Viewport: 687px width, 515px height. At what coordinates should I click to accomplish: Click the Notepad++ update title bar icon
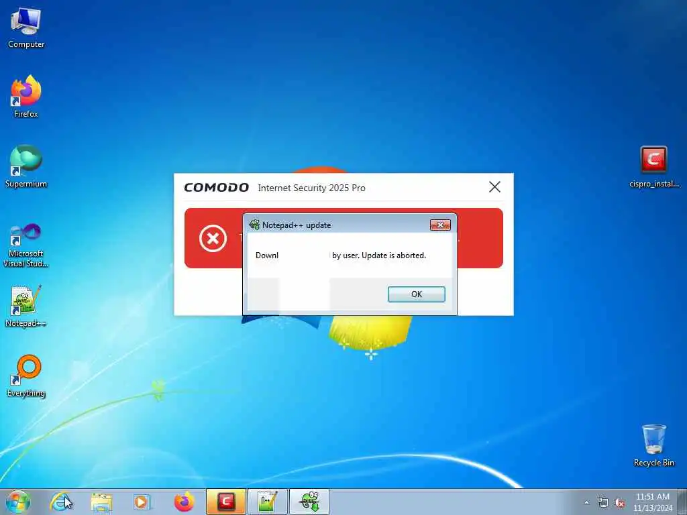[254, 225]
